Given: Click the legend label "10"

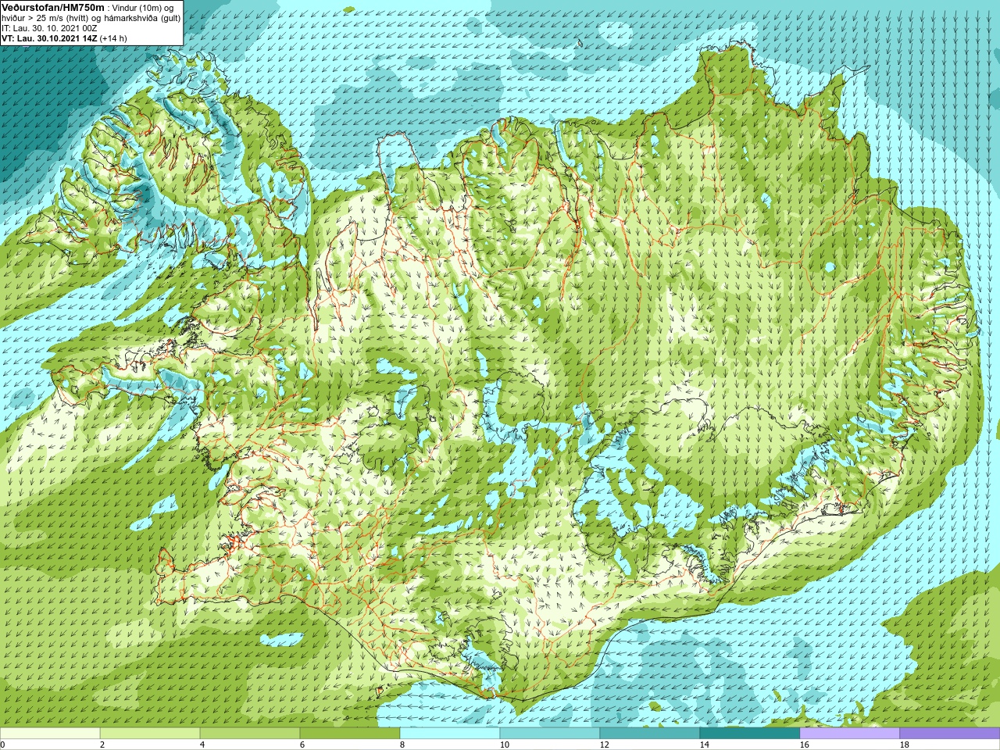Looking at the screenshot, I should (504, 745).
